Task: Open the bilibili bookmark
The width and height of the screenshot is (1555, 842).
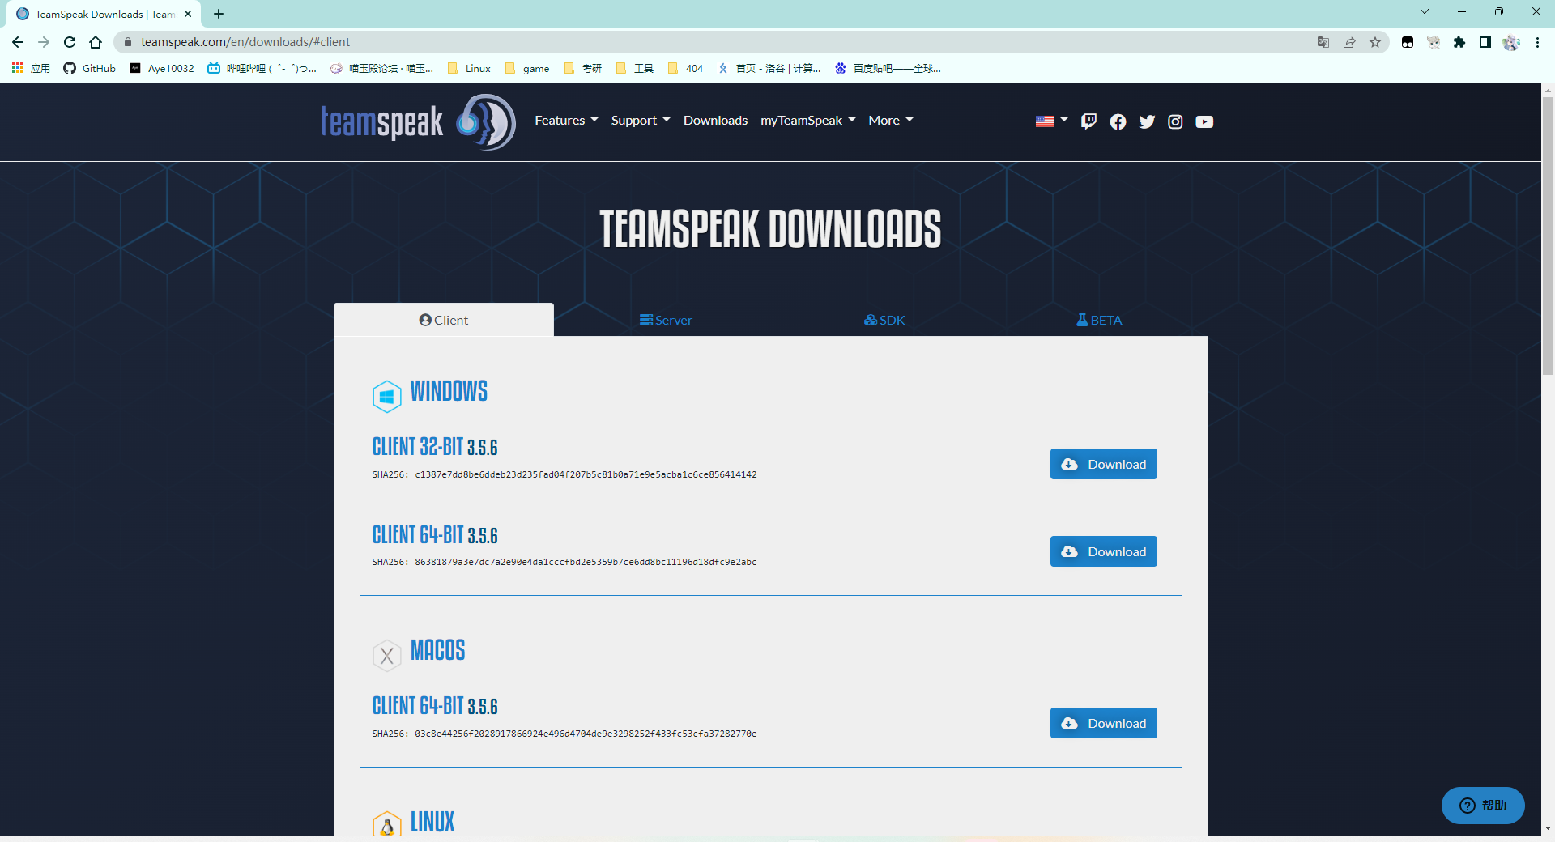Action: pyautogui.click(x=262, y=68)
